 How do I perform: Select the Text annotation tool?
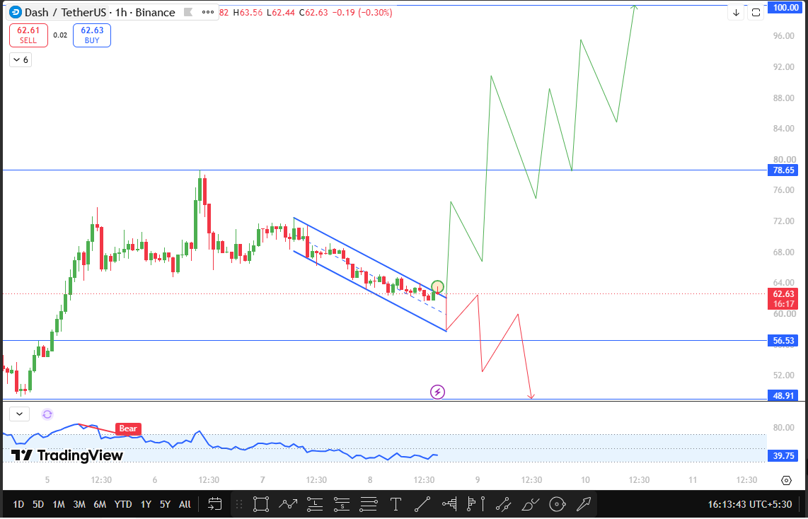click(x=396, y=504)
